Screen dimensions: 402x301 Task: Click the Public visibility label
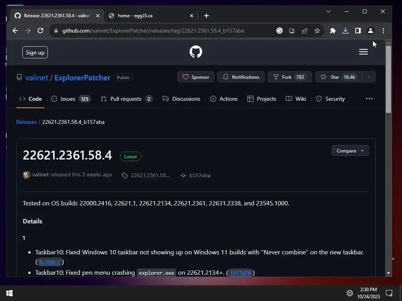pyautogui.click(x=123, y=78)
